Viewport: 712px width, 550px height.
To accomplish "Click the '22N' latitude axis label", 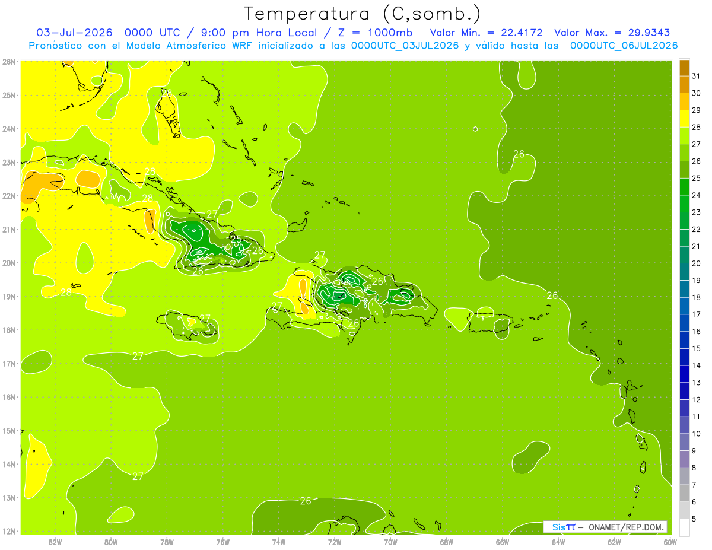I will pos(9,196).
